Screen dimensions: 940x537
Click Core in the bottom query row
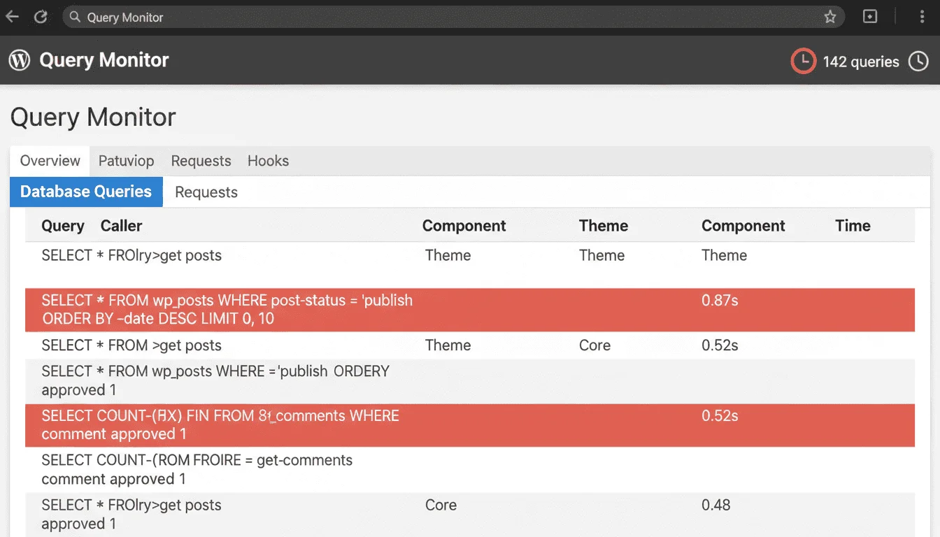click(x=441, y=505)
